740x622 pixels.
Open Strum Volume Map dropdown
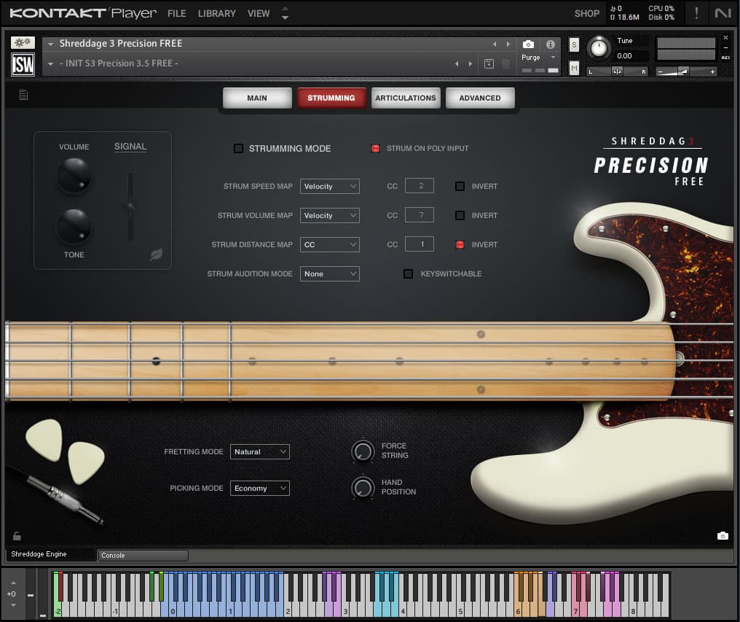coord(329,216)
